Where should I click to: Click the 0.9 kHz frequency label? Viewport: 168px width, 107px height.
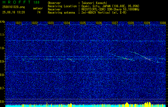coord(2,62)
